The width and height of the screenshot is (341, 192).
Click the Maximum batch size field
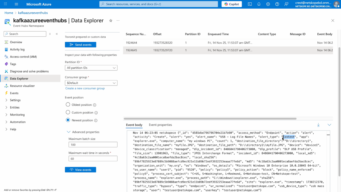93,145
